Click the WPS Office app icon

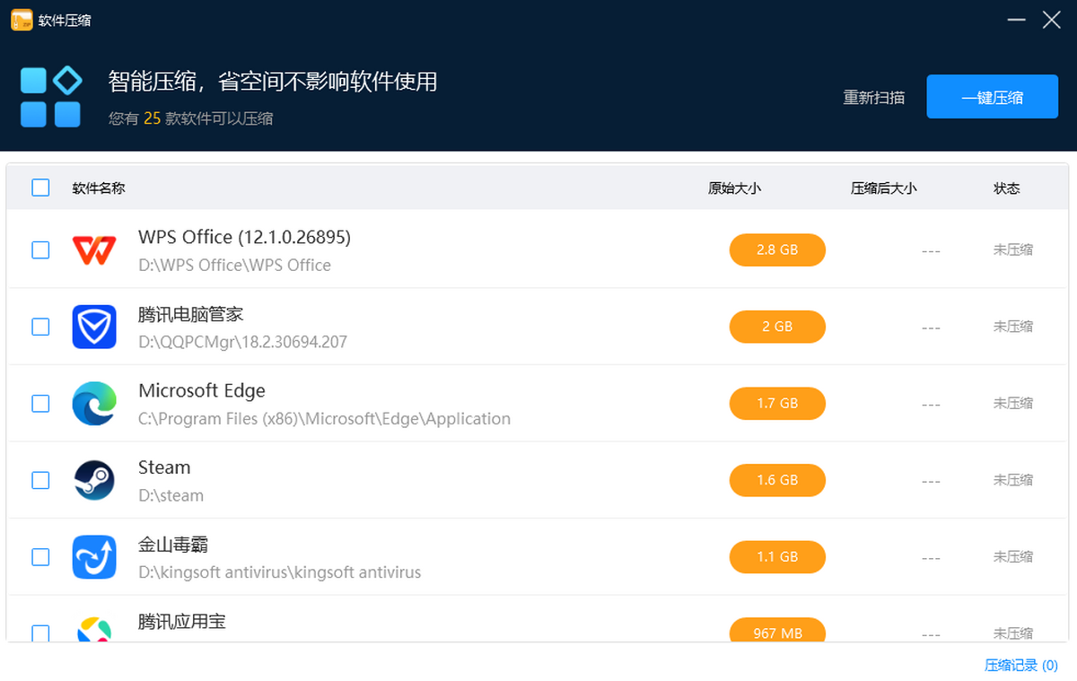point(94,250)
